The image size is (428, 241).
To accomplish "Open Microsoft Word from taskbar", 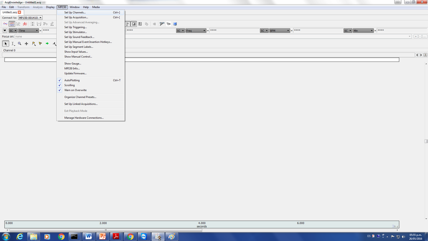I will pos(89,237).
